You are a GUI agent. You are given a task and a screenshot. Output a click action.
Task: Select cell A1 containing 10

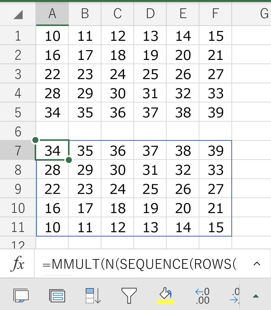point(52,36)
